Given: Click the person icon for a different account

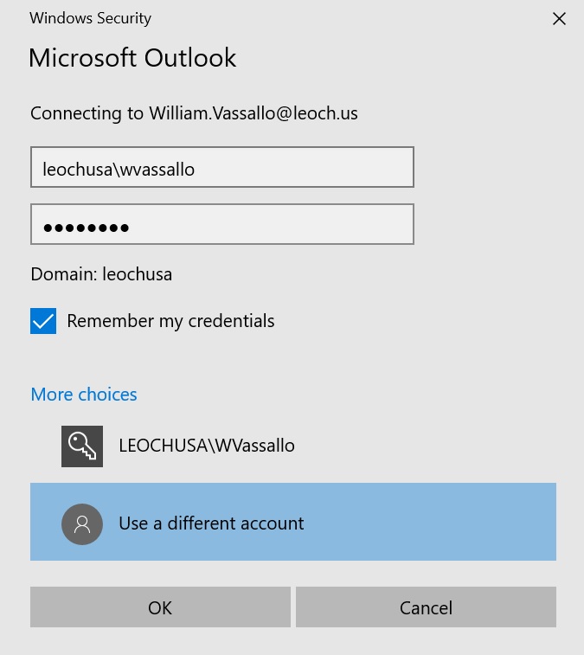Looking at the screenshot, I should 82,523.
